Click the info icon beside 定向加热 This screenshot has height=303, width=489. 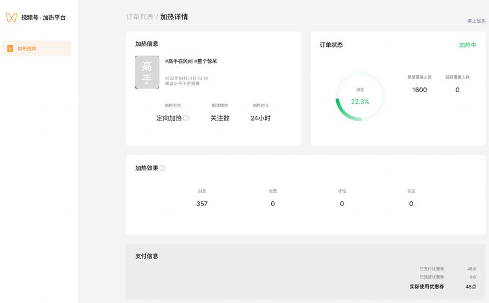pyautogui.click(x=186, y=118)
